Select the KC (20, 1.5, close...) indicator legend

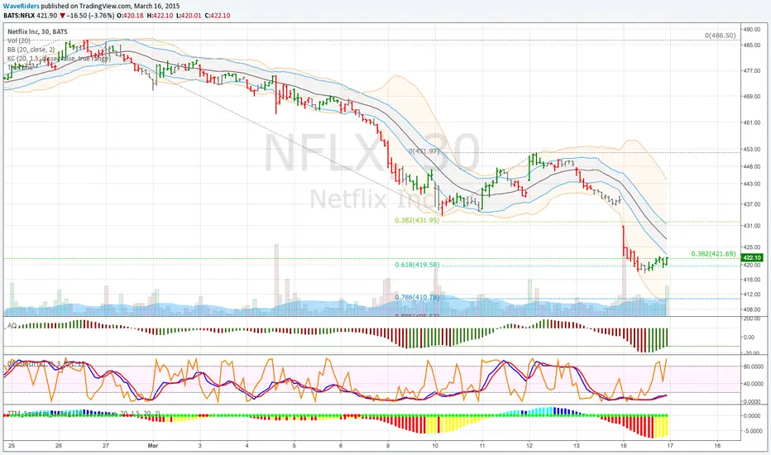coord(59,59)
